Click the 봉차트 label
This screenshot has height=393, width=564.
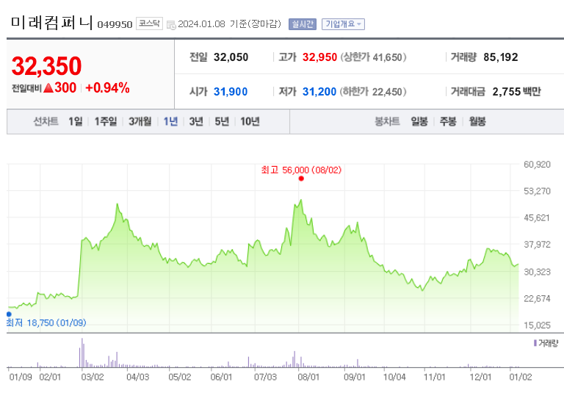point(387,122)
